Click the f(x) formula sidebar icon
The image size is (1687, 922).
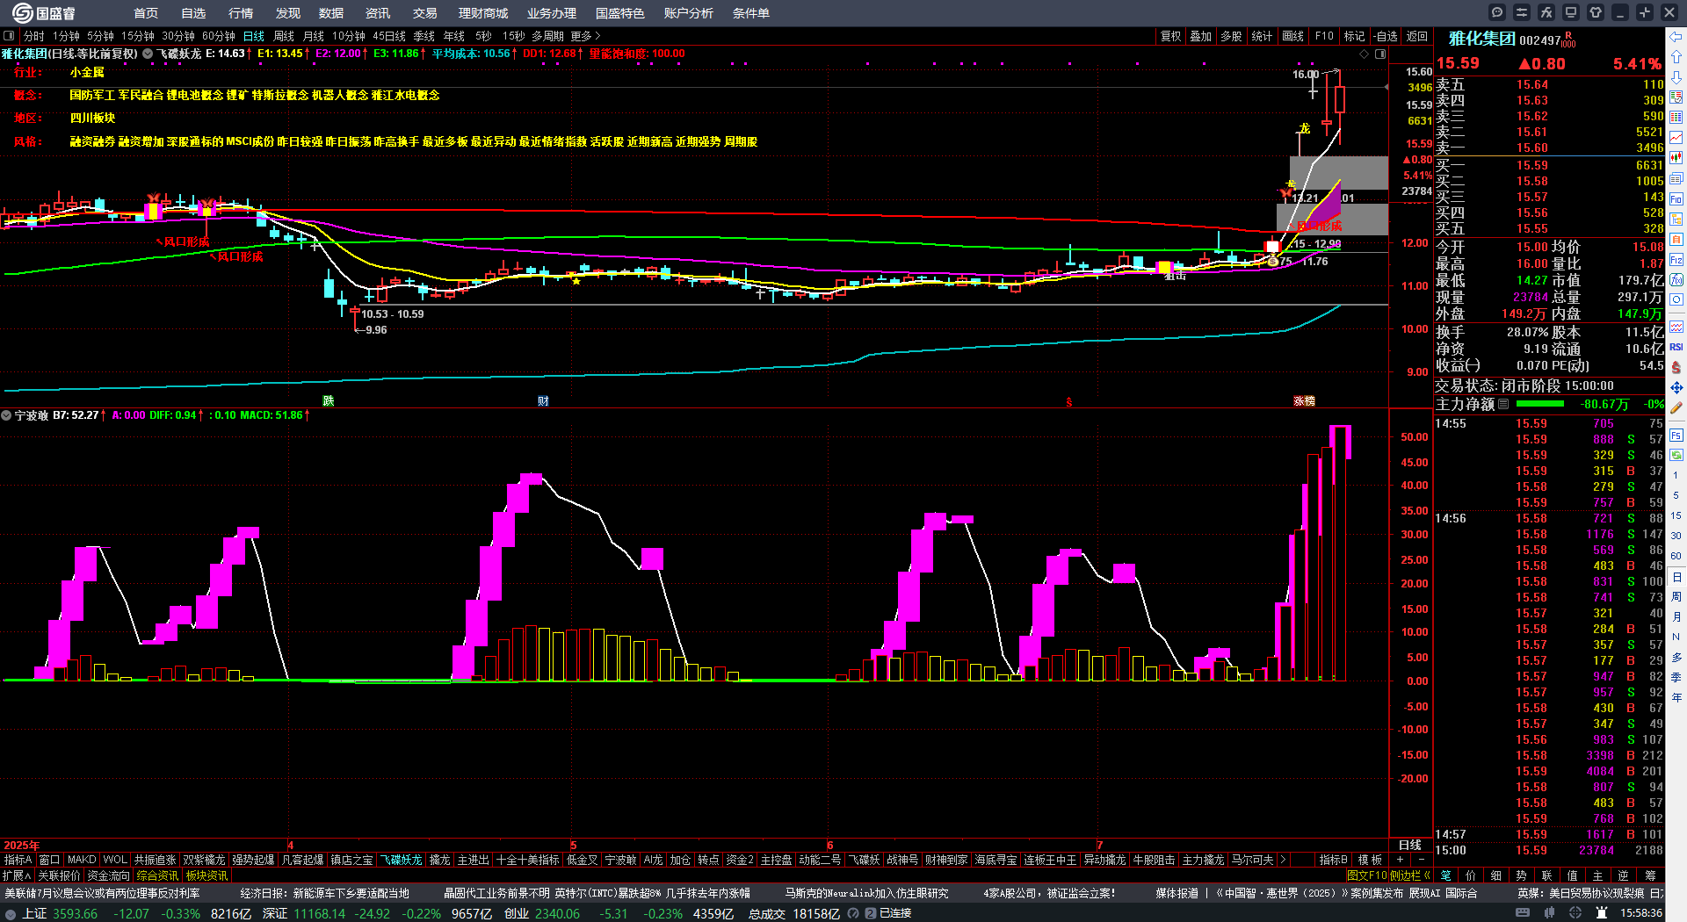pos(1676,280)
